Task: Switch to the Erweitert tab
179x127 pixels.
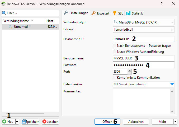Action: click(x=101, y=13)
